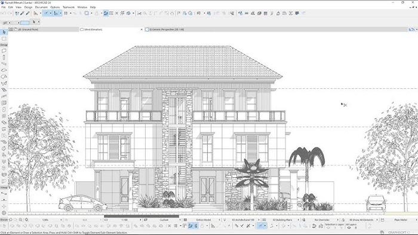Toggle the highlighted snap points button

pos(56,13)
